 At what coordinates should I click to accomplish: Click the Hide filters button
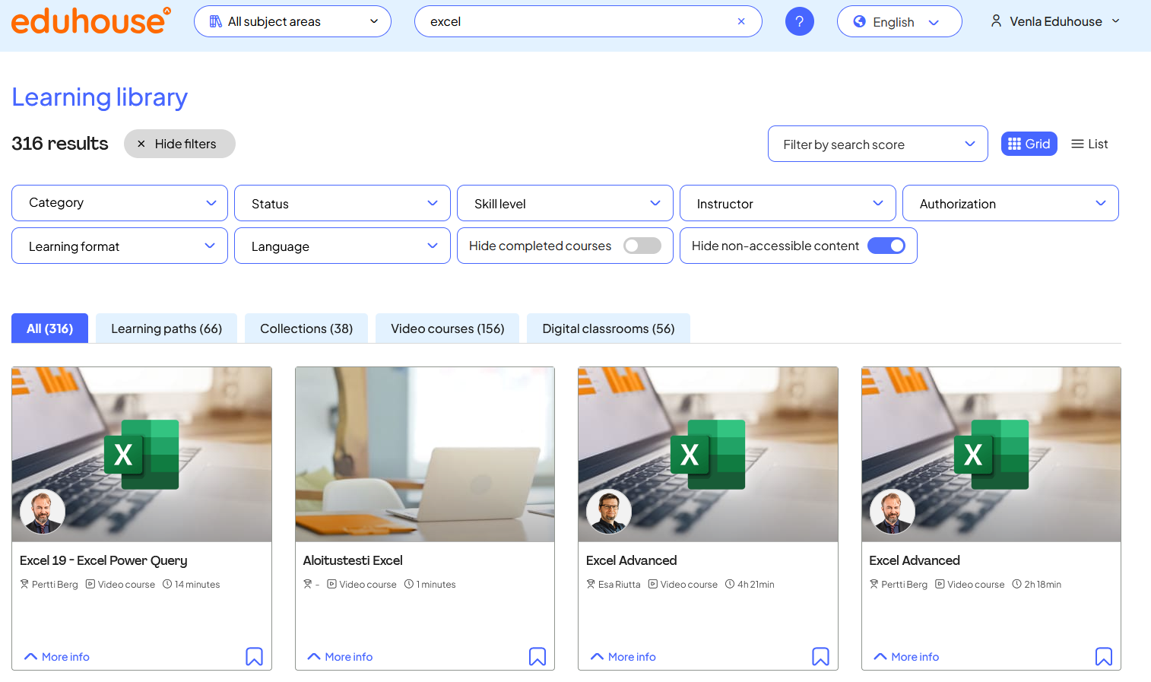coord(179,144)
